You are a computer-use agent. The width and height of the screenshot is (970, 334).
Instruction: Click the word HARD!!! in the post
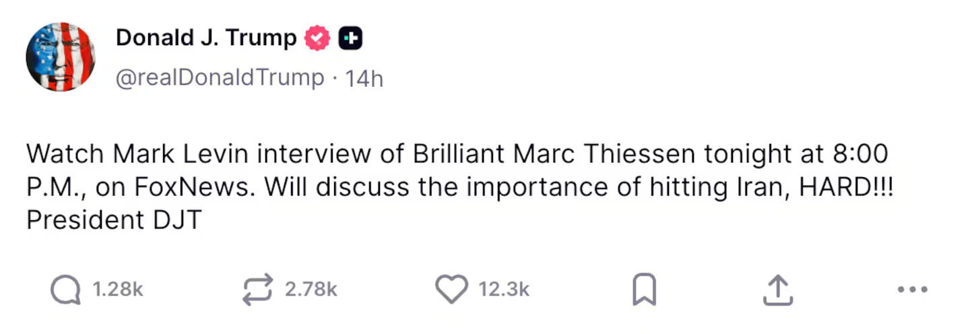845,187
